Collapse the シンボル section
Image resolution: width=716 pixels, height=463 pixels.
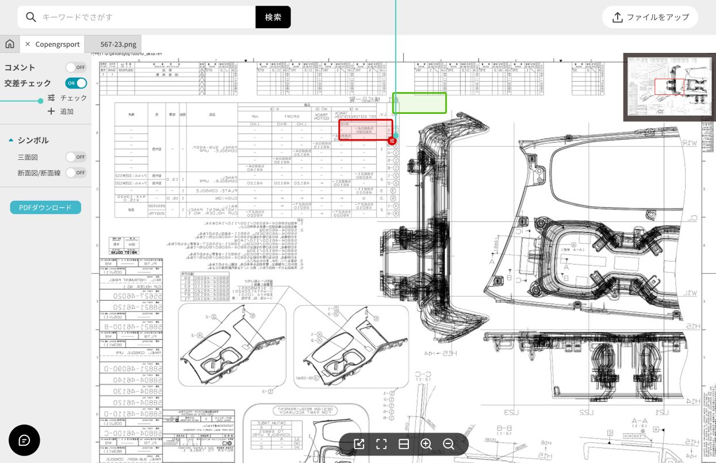pyautogui.click(x=11, y=140)
